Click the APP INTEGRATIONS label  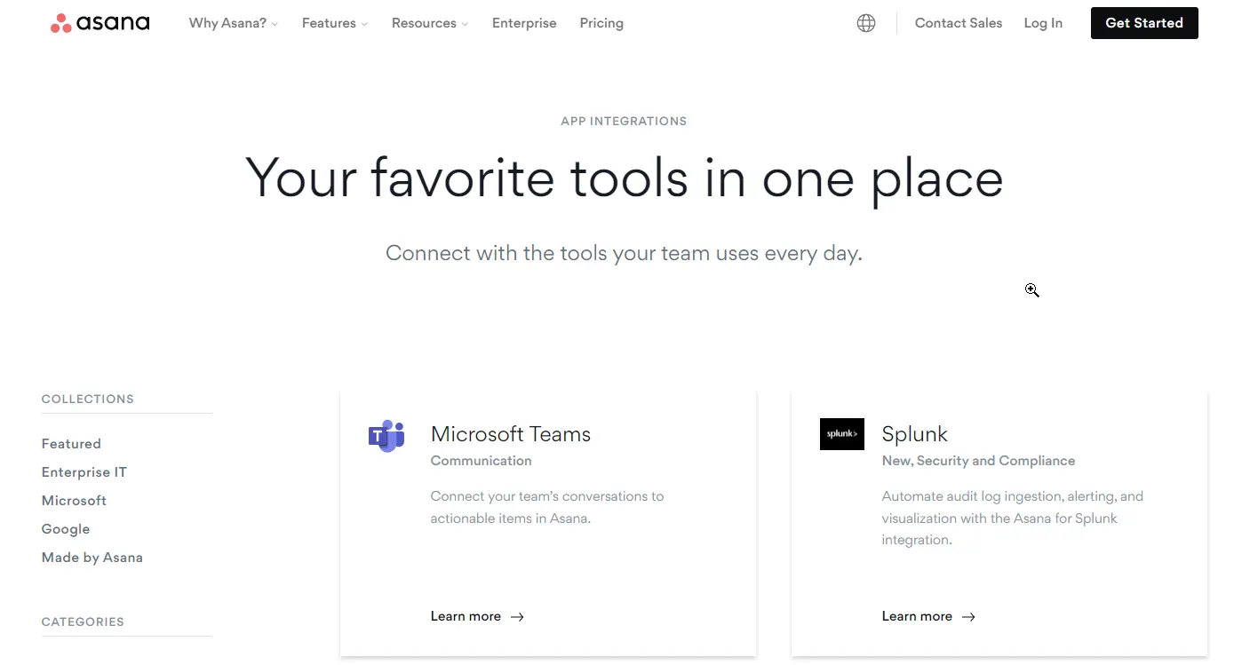[624, 121]
